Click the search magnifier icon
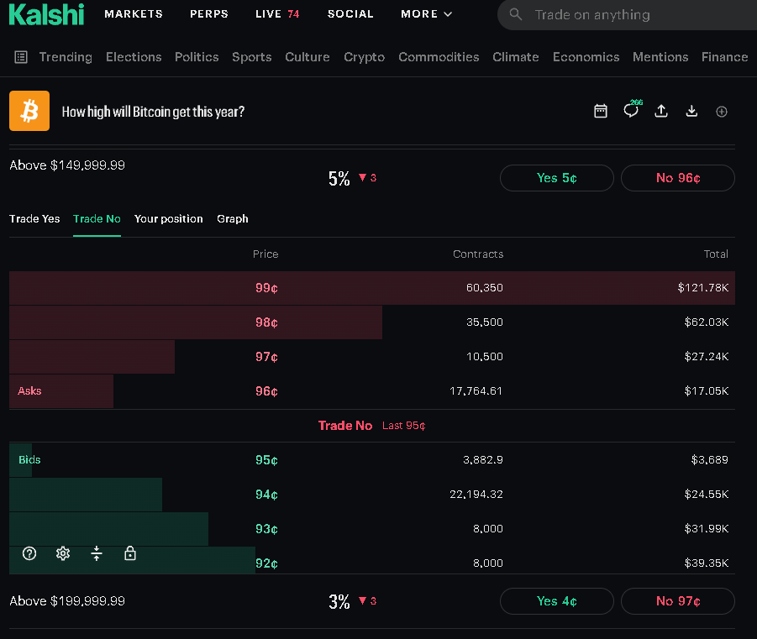The width and height of the screenshot is (757, 639). point(516,14)
